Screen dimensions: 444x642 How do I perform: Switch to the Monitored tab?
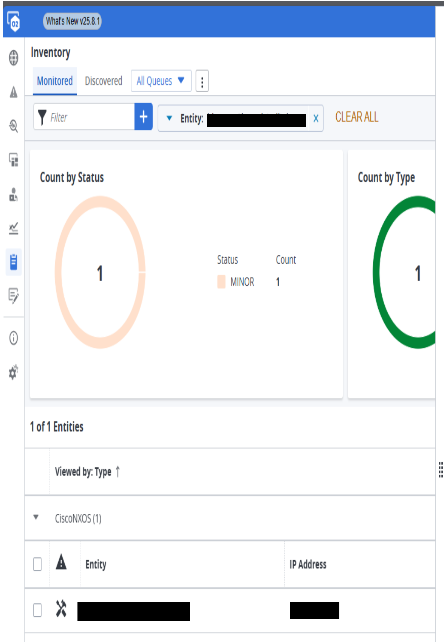coord(55,81)
